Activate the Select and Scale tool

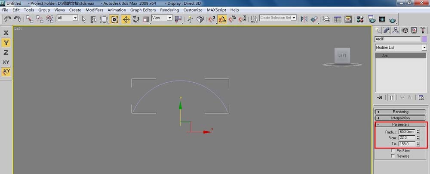[146, 19]
